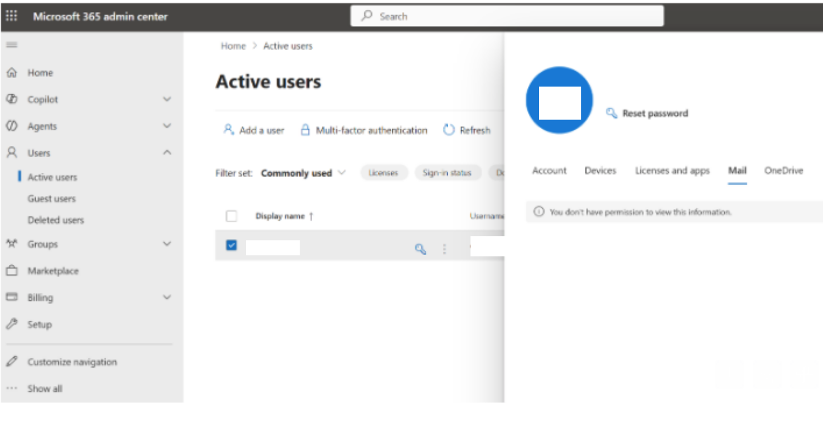The height and width of the screenshot is (421, 823).
Task: Expand the Agents section chevron
Action: pos(167,126)
